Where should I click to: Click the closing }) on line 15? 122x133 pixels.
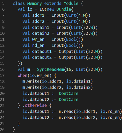point(20,64)
